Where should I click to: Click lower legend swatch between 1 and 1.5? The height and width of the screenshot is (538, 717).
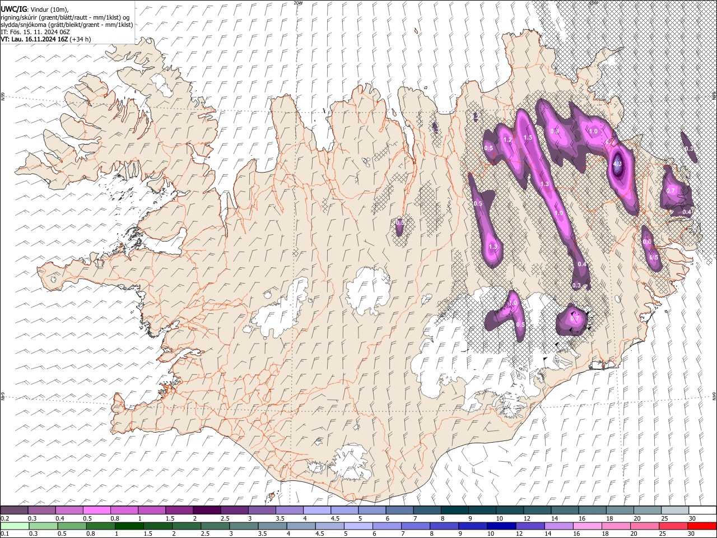pos(129,526)
